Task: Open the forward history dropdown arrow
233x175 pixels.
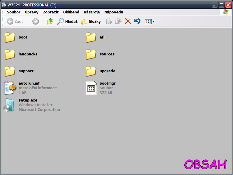Action: (43, 21)
